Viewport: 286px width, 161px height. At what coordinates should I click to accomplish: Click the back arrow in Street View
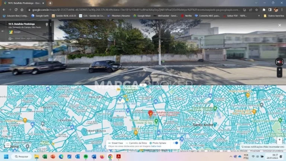[x=3, y=31]
